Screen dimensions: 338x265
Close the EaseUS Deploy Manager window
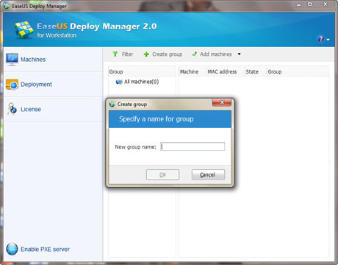[326, 4]
